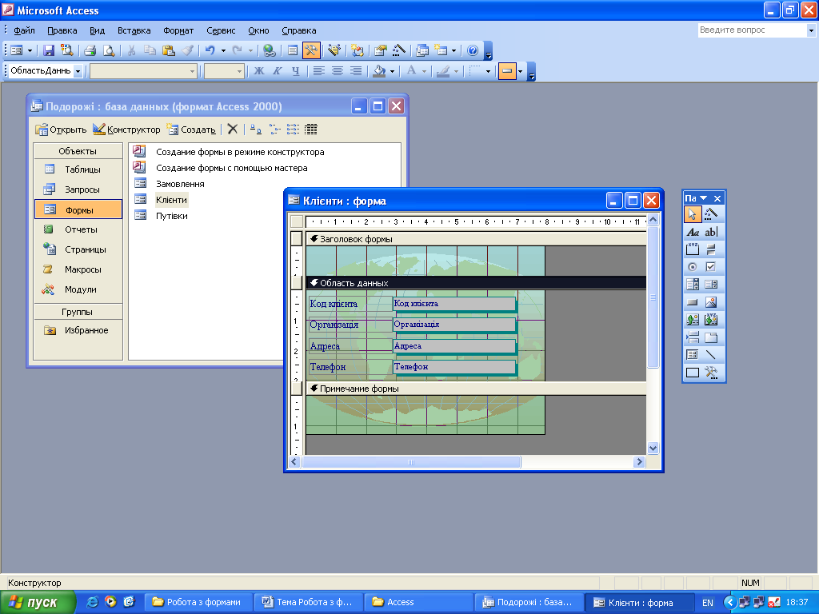819x614 pixels.
Task: Expand the View button dropdown arrow
Action: tap(30, 50)
